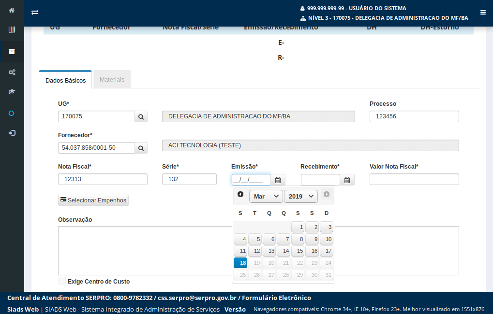Image resolution: width=493 pixels, height=314 pixels.
Task: Select day 3 in the calendar
Action: click(x=327, y=227)
